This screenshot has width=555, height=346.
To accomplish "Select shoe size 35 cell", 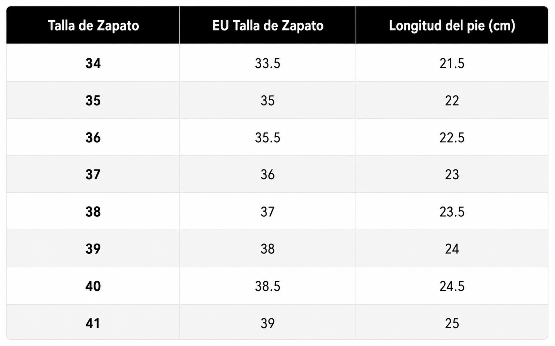I will (x=93, y=100).
